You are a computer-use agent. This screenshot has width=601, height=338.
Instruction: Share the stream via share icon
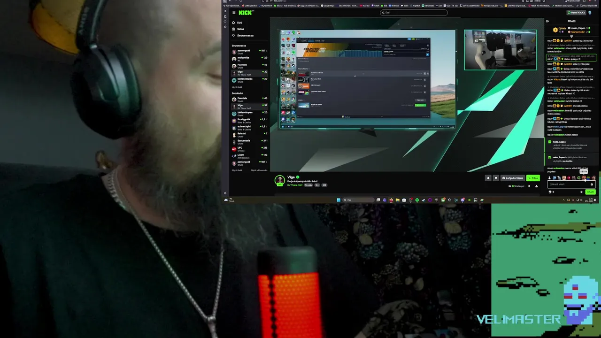click(x=529, y=186)
